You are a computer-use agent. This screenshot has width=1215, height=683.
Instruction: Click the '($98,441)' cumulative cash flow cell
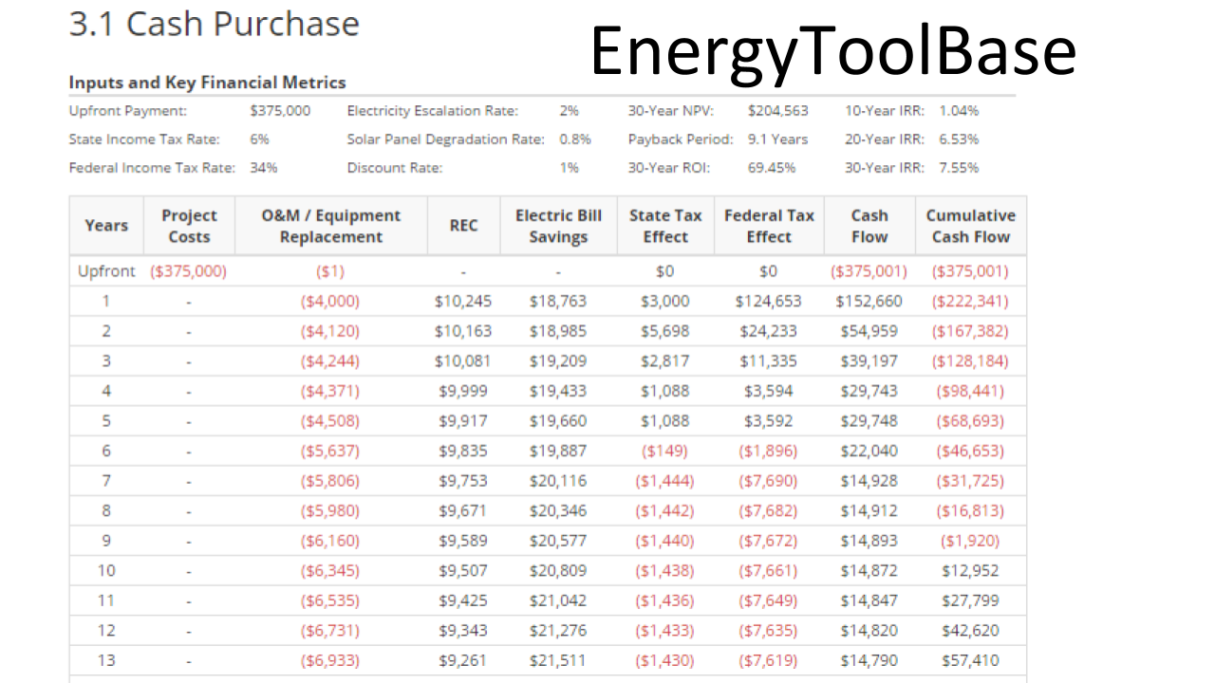tap(970, 391)
